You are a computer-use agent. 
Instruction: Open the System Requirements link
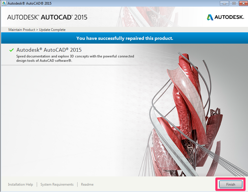pos(57,184)
